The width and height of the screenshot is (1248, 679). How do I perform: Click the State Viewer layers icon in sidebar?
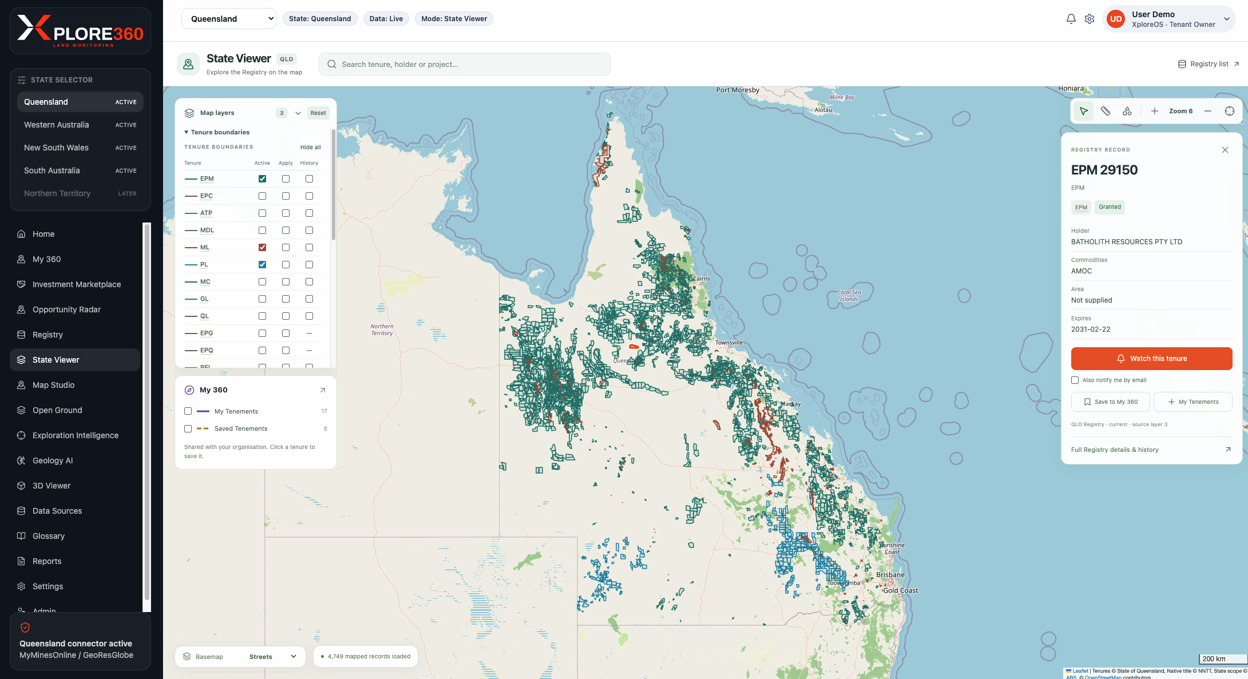click(21, 360)
